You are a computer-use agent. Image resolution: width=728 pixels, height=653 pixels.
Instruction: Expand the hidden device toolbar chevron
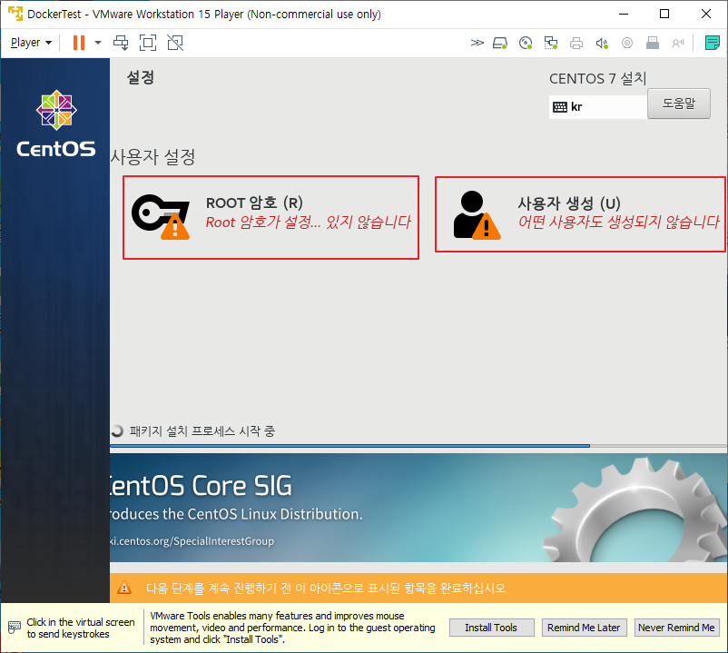tap(477, 44)
